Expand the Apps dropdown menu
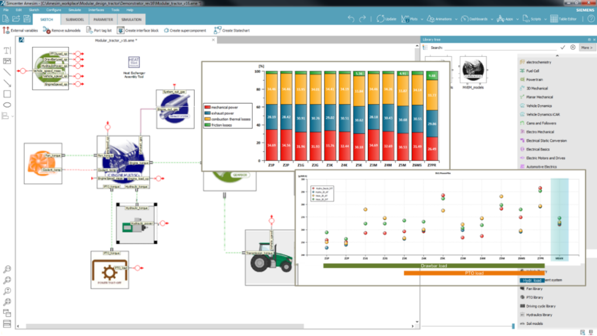Image resolution: width=597 pixels, height=336 pixels. click(x=517, y=19)
